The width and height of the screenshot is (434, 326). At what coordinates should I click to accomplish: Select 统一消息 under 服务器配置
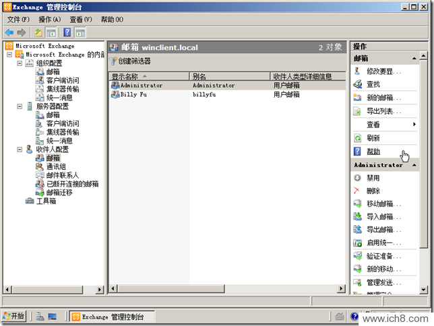(x=59, y=141)
